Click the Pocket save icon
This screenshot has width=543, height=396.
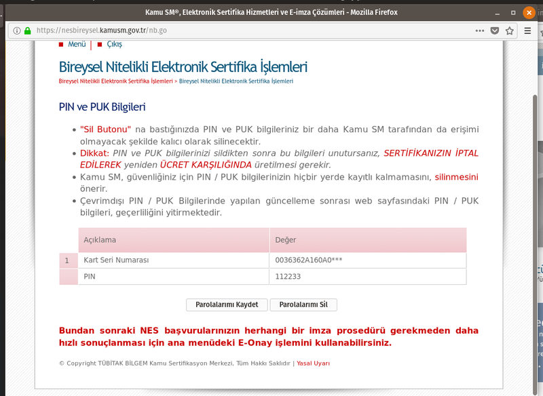point(495,31)
